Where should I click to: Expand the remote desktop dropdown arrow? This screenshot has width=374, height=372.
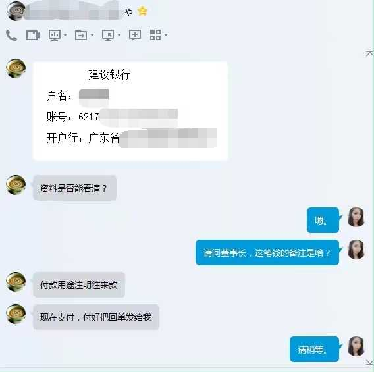point(119,35)
